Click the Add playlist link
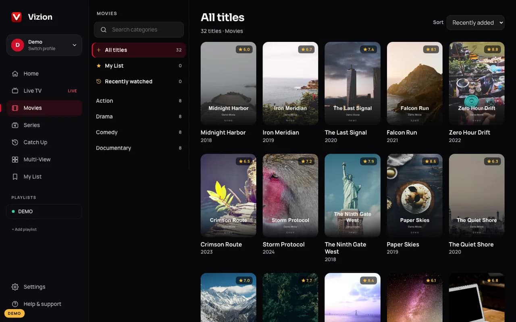Viewport: 516px width, 322px height. [x=24, y=229]
